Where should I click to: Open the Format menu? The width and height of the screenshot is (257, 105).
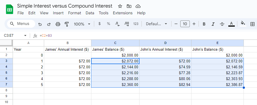(x=75, y=13)
